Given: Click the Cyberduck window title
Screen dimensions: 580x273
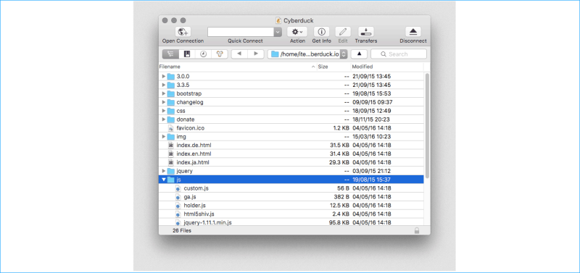Looking at the screenshot, I should 299,21.
